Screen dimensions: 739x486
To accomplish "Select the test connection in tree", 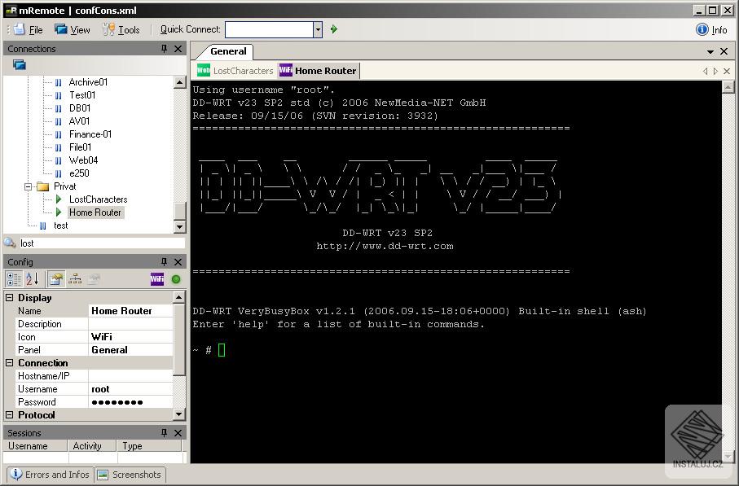I will (61, 225).
